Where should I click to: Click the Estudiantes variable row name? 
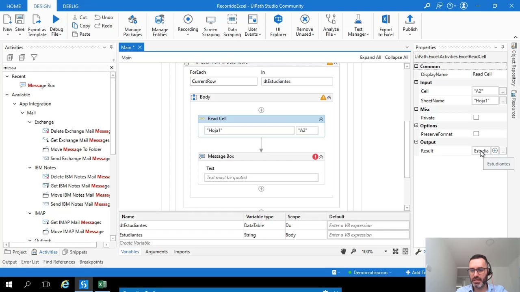pos(131,235)
